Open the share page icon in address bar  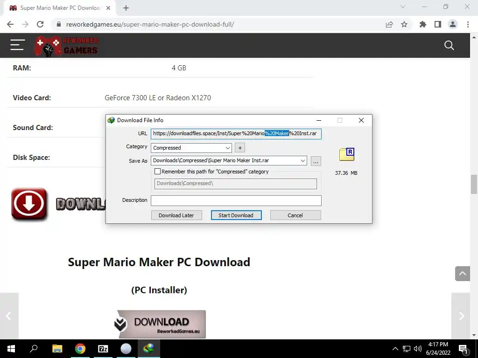point(389,24)
